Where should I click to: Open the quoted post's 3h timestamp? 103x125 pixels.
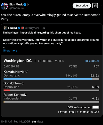(x=43, y=28)
